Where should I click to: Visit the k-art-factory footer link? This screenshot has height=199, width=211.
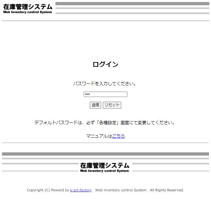[81, 190]
